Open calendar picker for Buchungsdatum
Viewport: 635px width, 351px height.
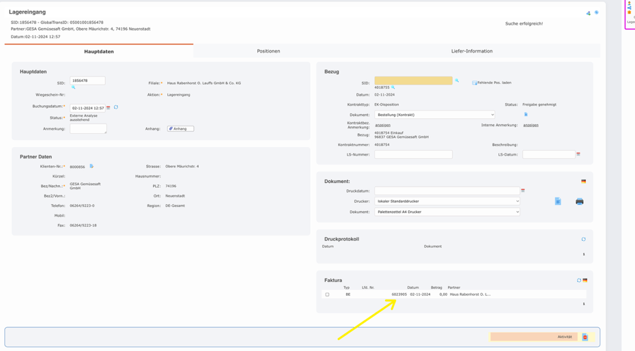pos(109,108)
